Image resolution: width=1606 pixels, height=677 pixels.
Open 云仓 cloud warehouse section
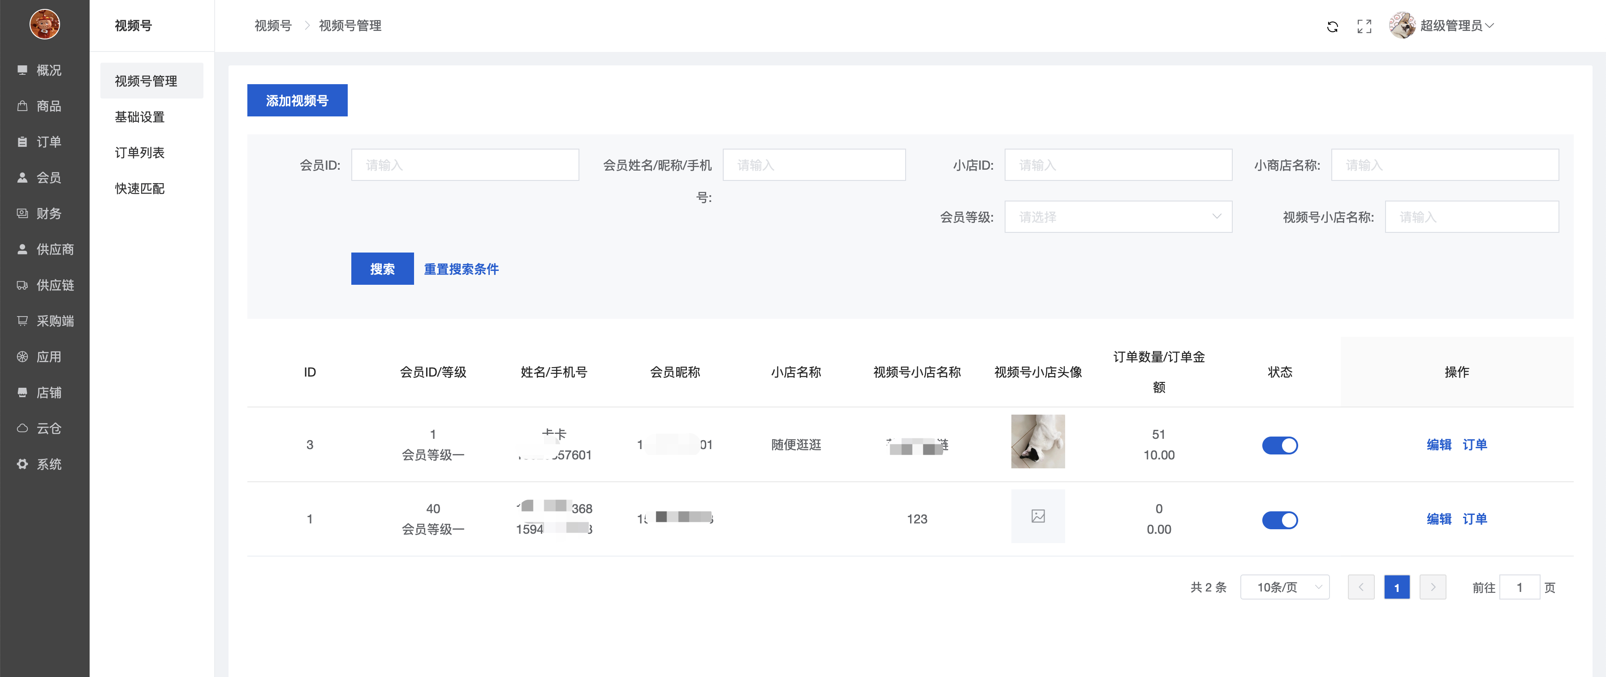tap(45, 428)
